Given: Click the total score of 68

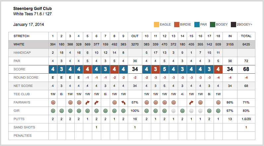Looking at the screenshot, I should click(246, 69).
